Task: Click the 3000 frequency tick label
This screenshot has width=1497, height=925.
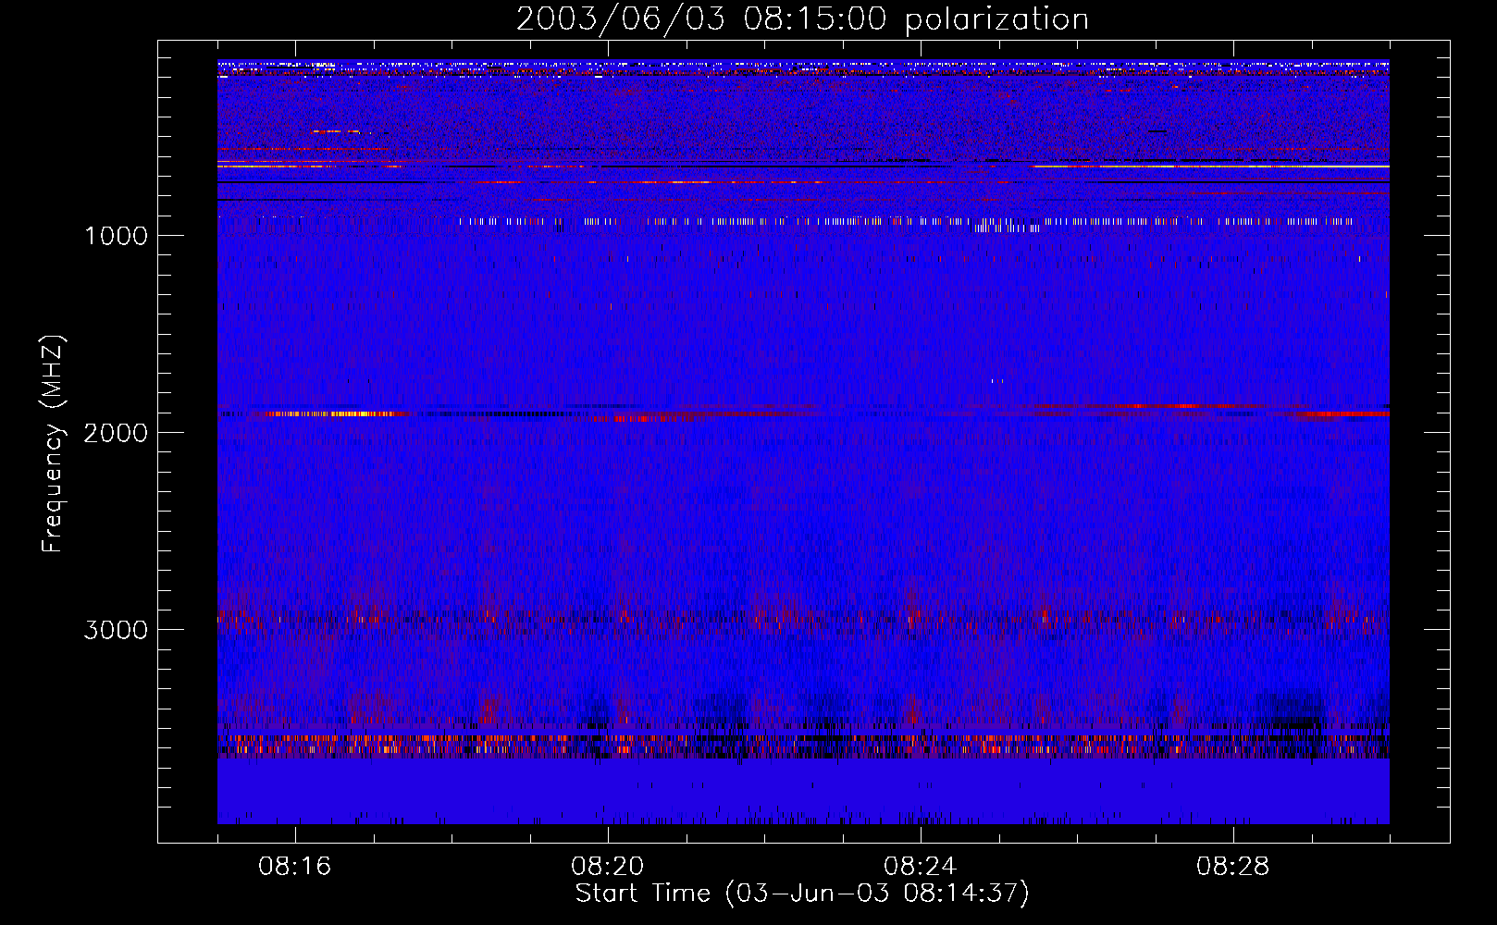Action: click(116, 630)
